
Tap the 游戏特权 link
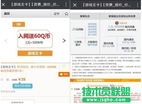[x=92, y=24]
